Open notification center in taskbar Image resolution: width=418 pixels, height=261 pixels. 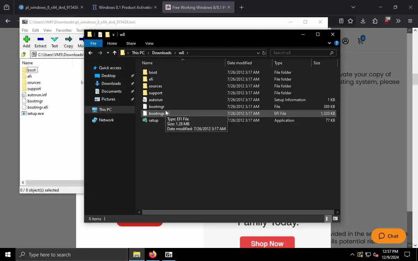pos(408,254)
